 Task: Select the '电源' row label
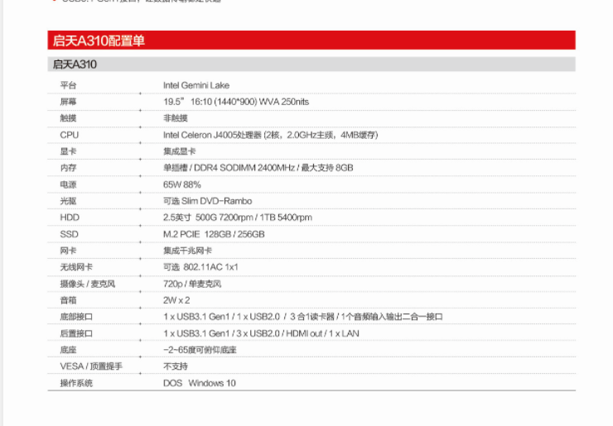(68, 184)
